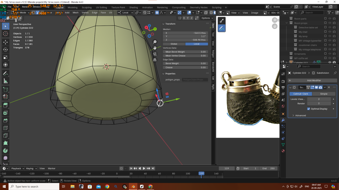The height and width of the screenshot is (190, 339).
Task: Switch subdivision type to Simple
Action: coord(324,94)
